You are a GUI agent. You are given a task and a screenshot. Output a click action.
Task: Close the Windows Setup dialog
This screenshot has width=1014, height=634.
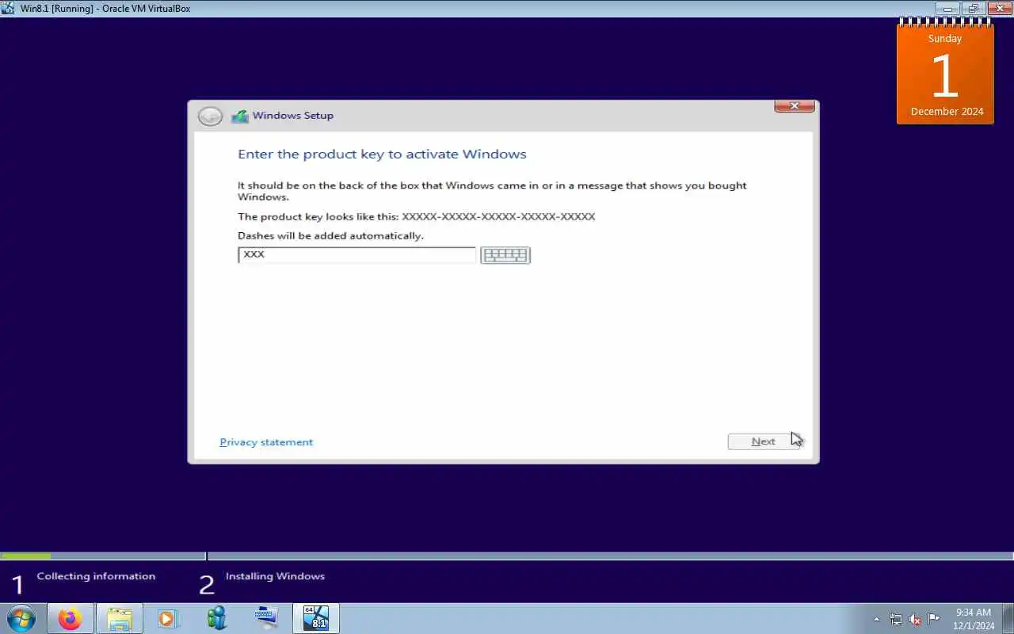(x=794, y=105)
